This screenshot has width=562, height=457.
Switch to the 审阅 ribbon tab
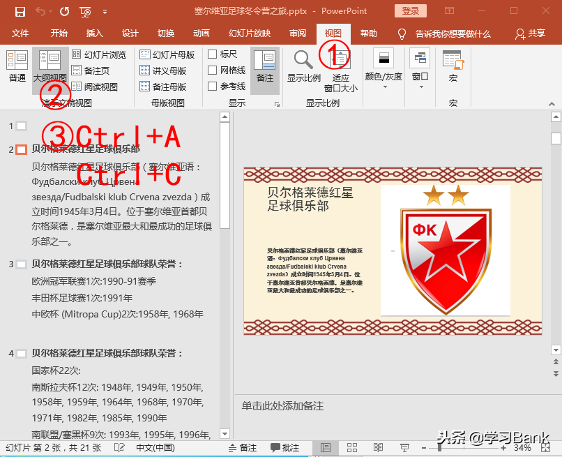coord(298,33)
